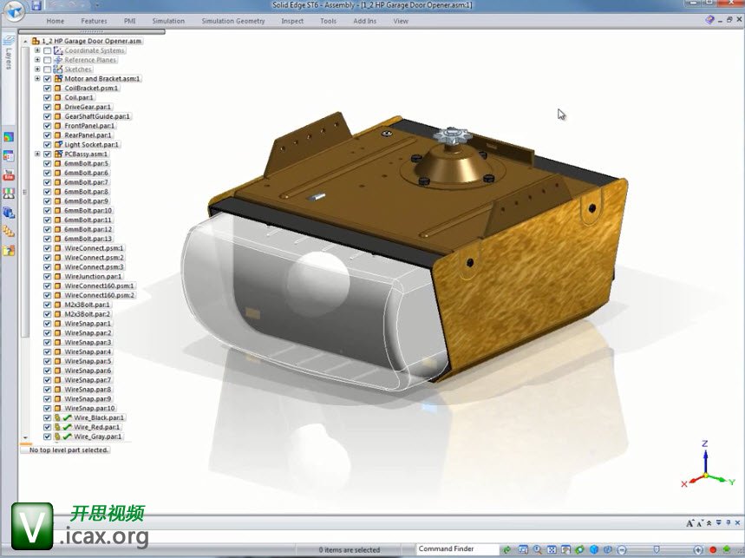Click the Zoom magnifier icon in status bar

coord(538,550)
